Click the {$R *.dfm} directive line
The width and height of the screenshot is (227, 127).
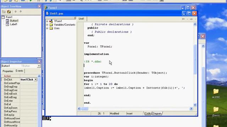click(x=93, y=62)
